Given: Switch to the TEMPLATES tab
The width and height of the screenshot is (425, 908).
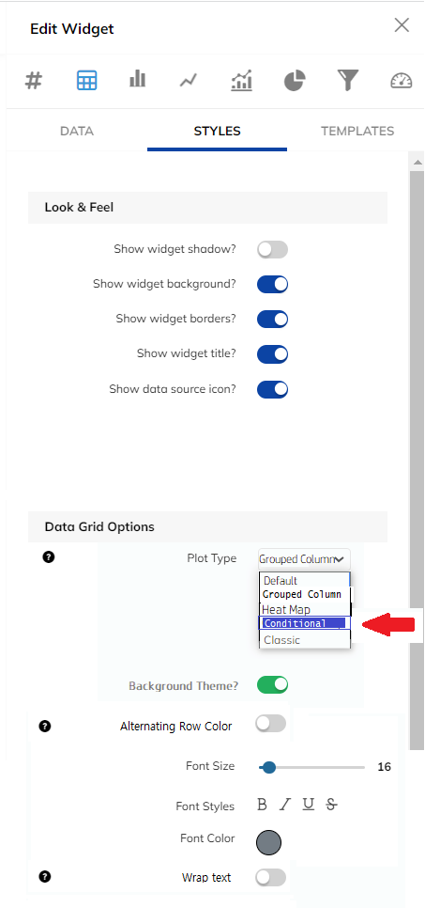Looking at the screenshot, I should coord(357,131).
